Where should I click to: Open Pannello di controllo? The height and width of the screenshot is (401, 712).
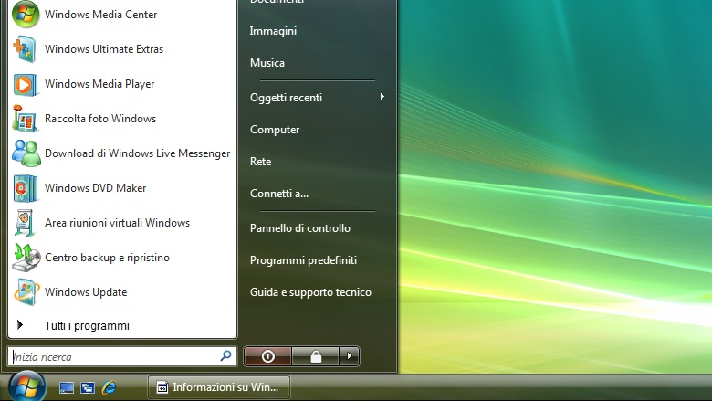pos(299,228)
